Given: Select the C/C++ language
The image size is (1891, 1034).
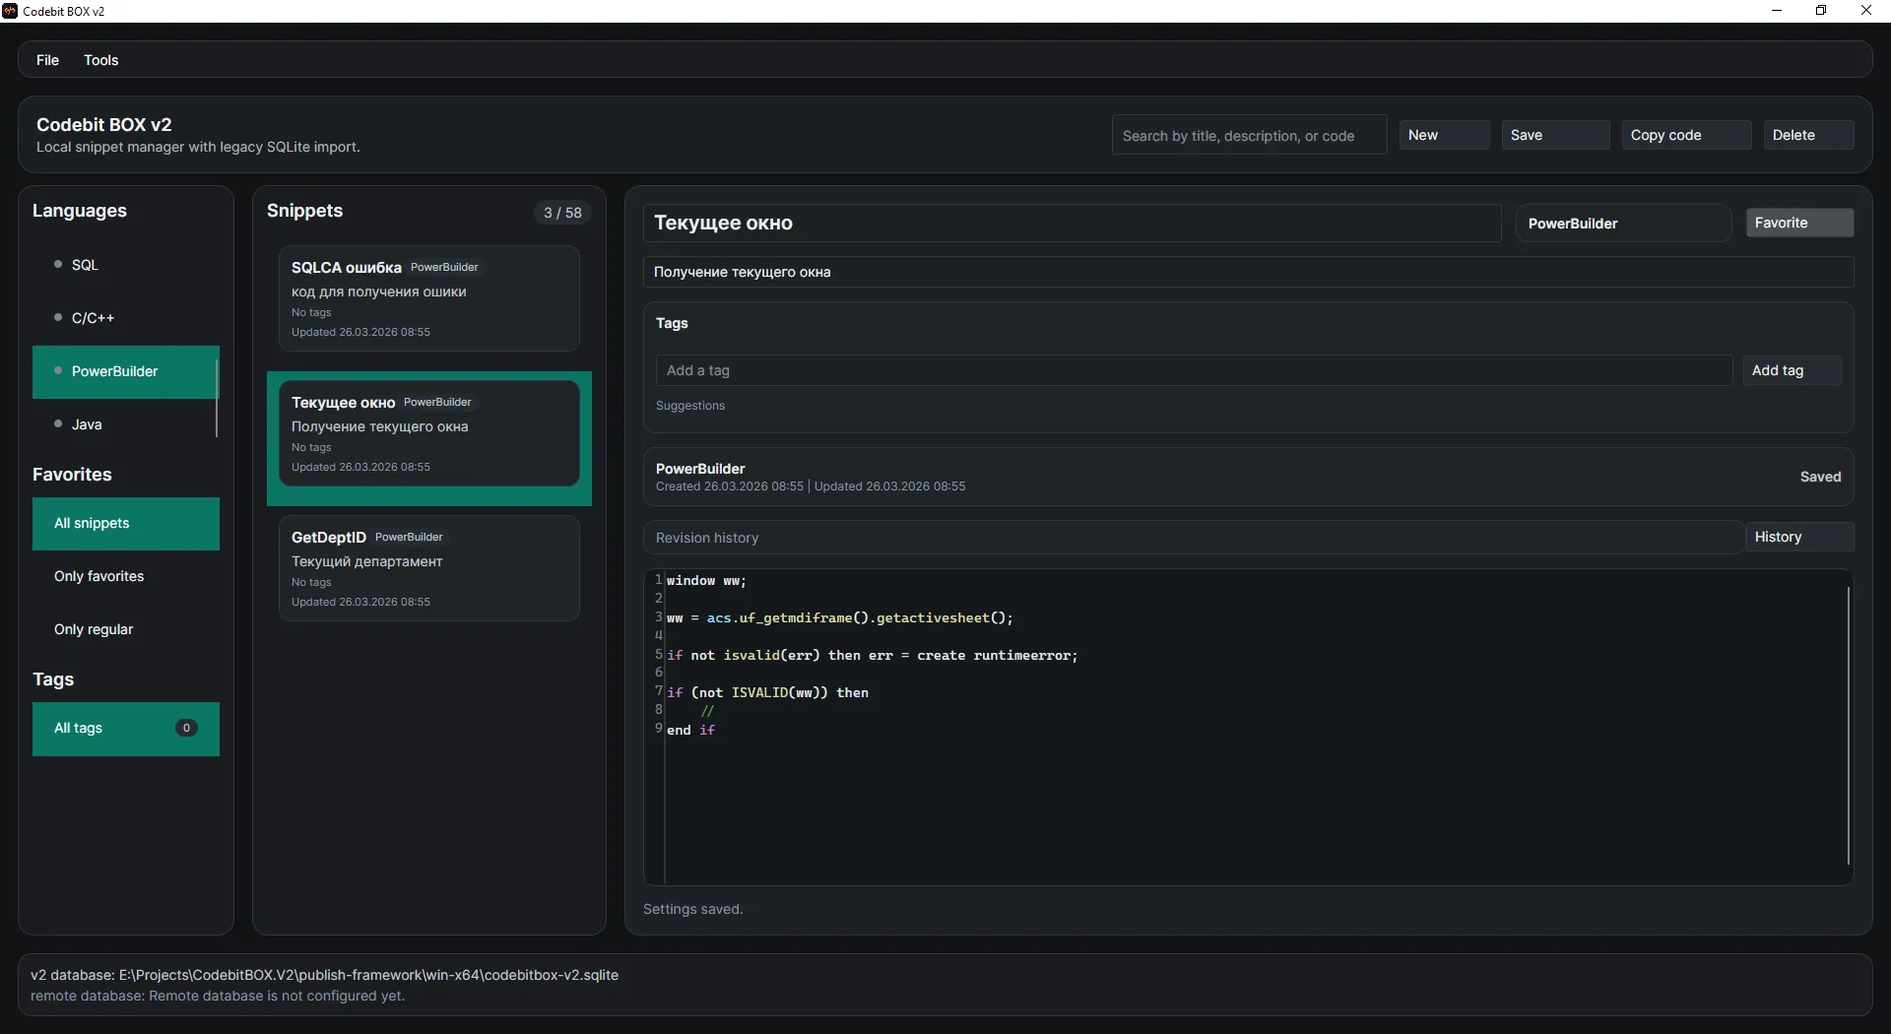Looking at the screenshot, I should (93, 318).
